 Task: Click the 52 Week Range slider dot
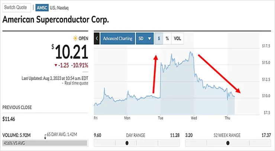coord(228,143)
